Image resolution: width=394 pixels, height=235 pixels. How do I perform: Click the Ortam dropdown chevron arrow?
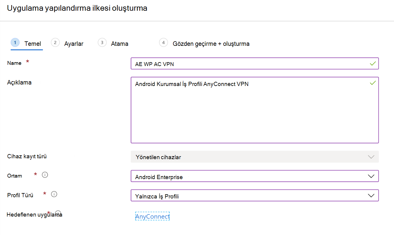click(371, 176)
